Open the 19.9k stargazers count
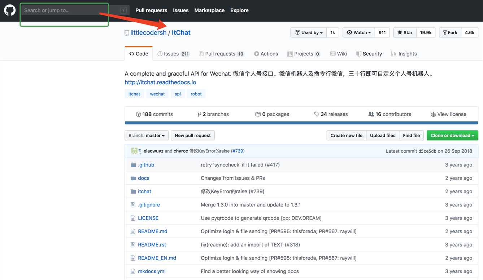The image size is (483, 280). [x=426, y=32]
